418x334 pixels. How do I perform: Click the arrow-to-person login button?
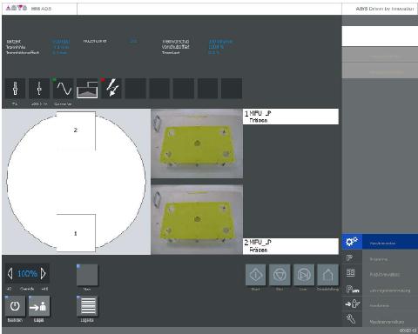[x=39, y=306]
